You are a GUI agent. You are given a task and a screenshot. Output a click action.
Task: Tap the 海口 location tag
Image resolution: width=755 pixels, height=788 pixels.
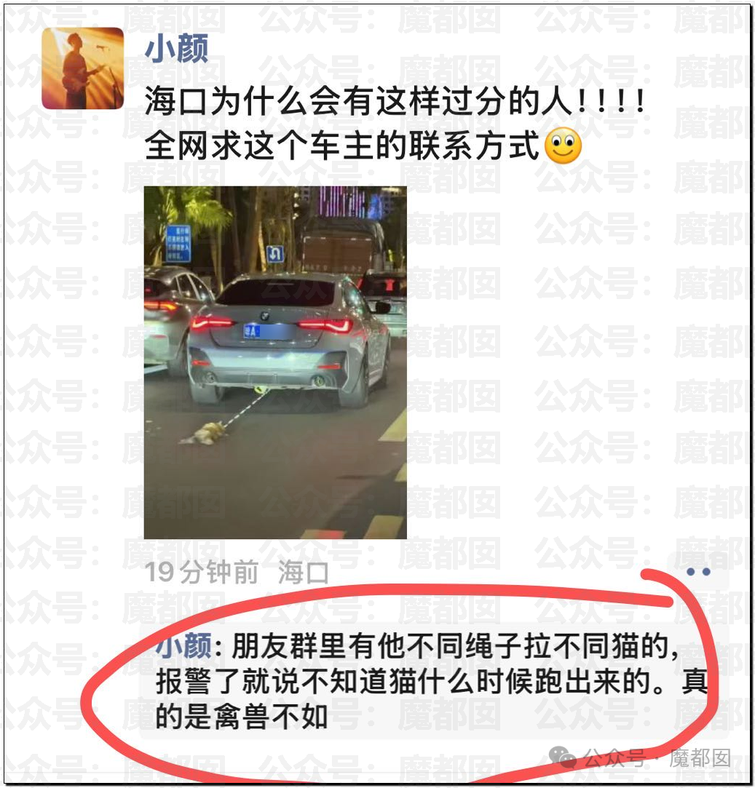[304, 573]
